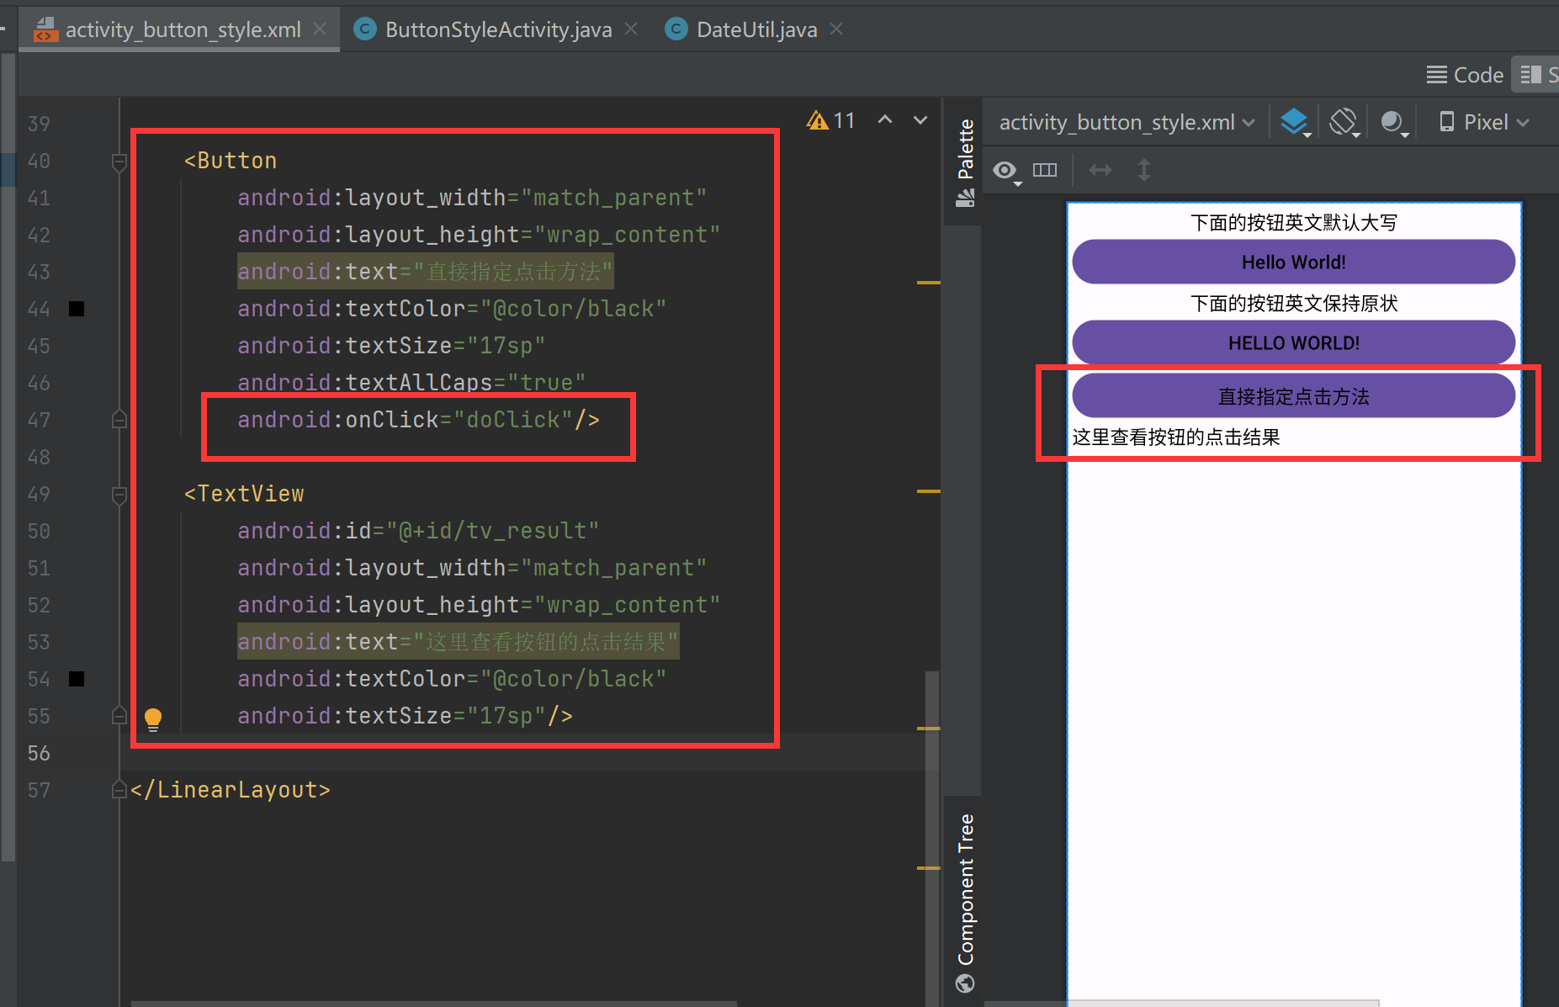
Task: Open the Pixel device selection dropdown
Action: click(x=1484, y=122)
